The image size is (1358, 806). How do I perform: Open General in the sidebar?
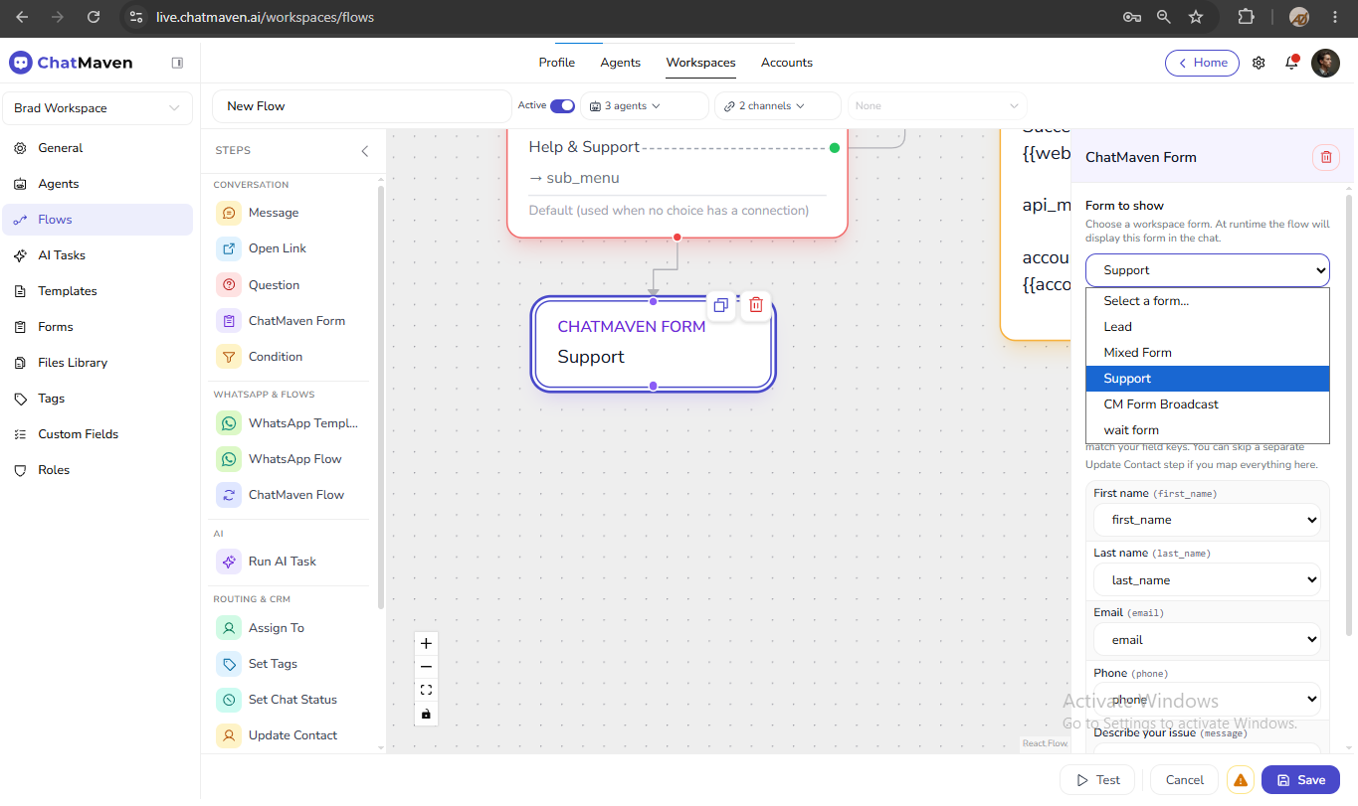(97, 148)
